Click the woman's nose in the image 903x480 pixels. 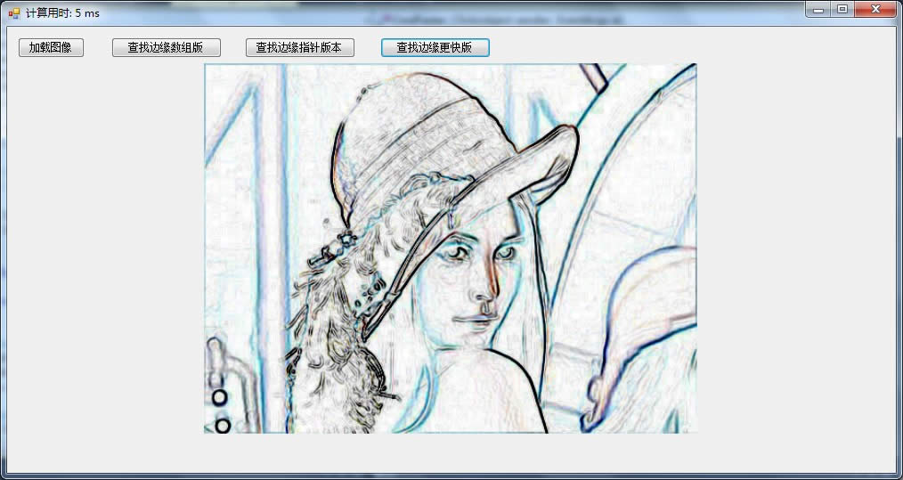click(x=487, y=287)
